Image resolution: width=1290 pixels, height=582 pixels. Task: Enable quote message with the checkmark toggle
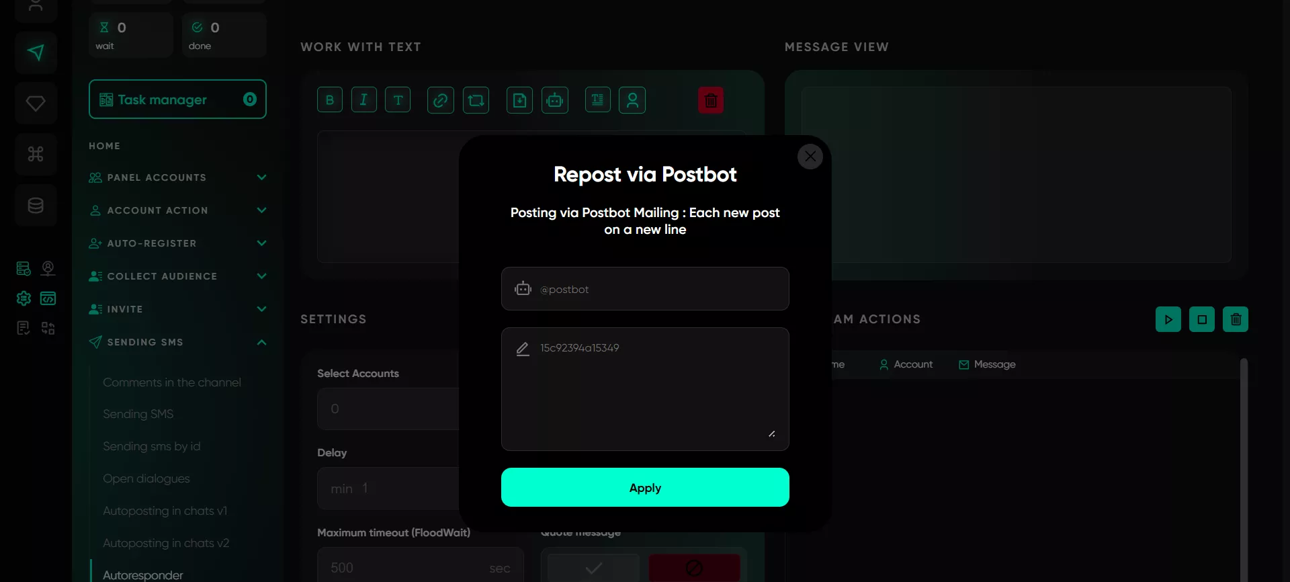point(593,568)
